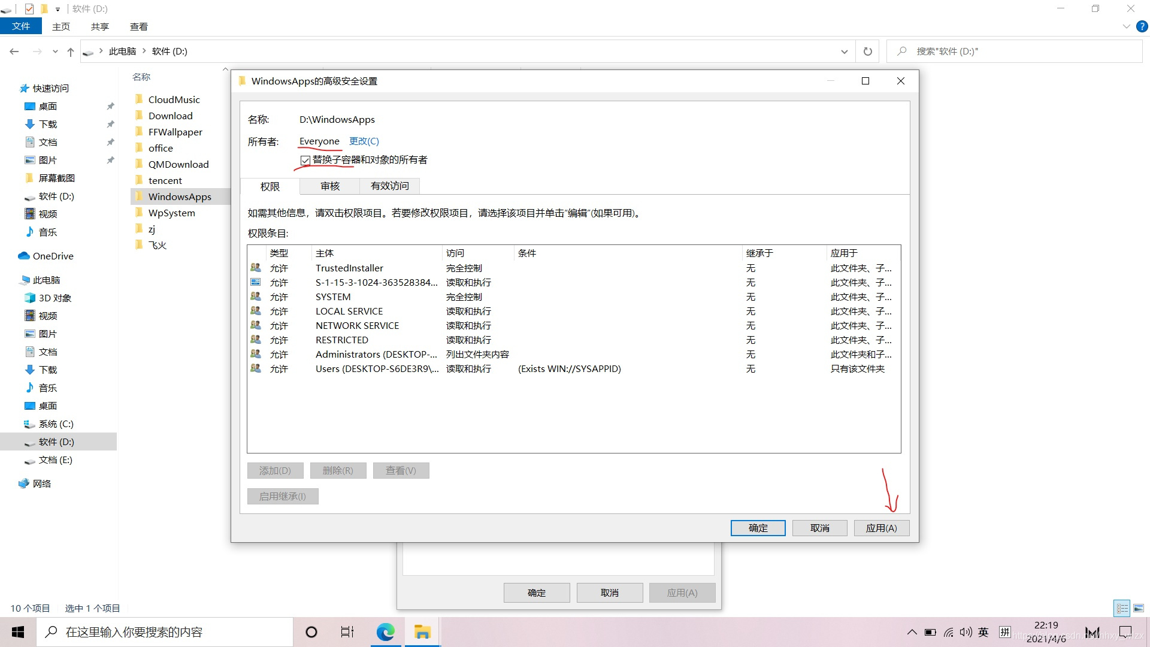Select the WindowsApps folder

pos(180,196)
